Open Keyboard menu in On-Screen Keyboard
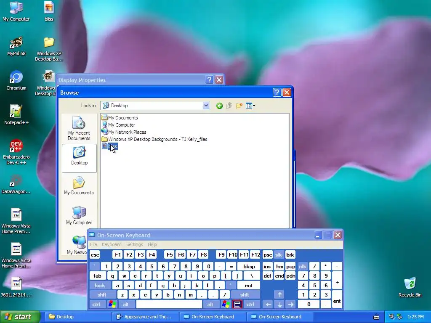 click(x=112, y=244)
